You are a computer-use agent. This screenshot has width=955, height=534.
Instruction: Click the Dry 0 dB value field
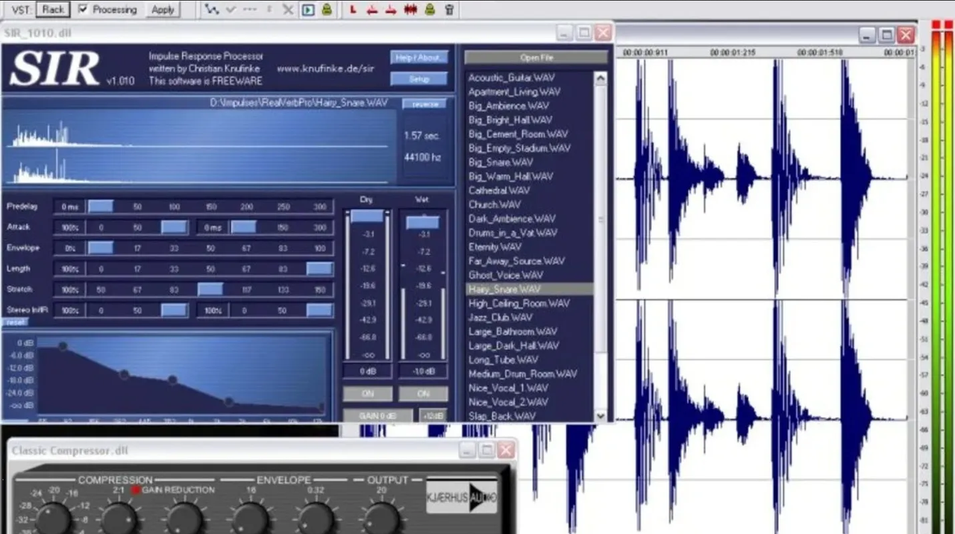(366, 371)
